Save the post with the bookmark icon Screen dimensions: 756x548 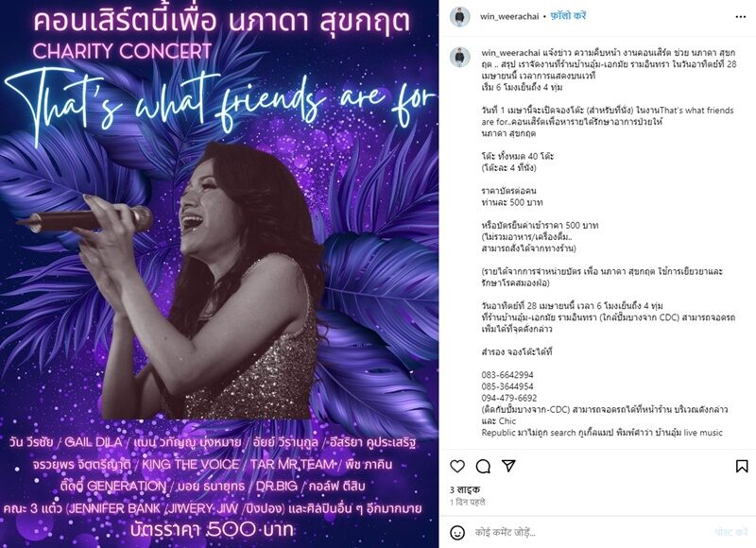(742, 466)
